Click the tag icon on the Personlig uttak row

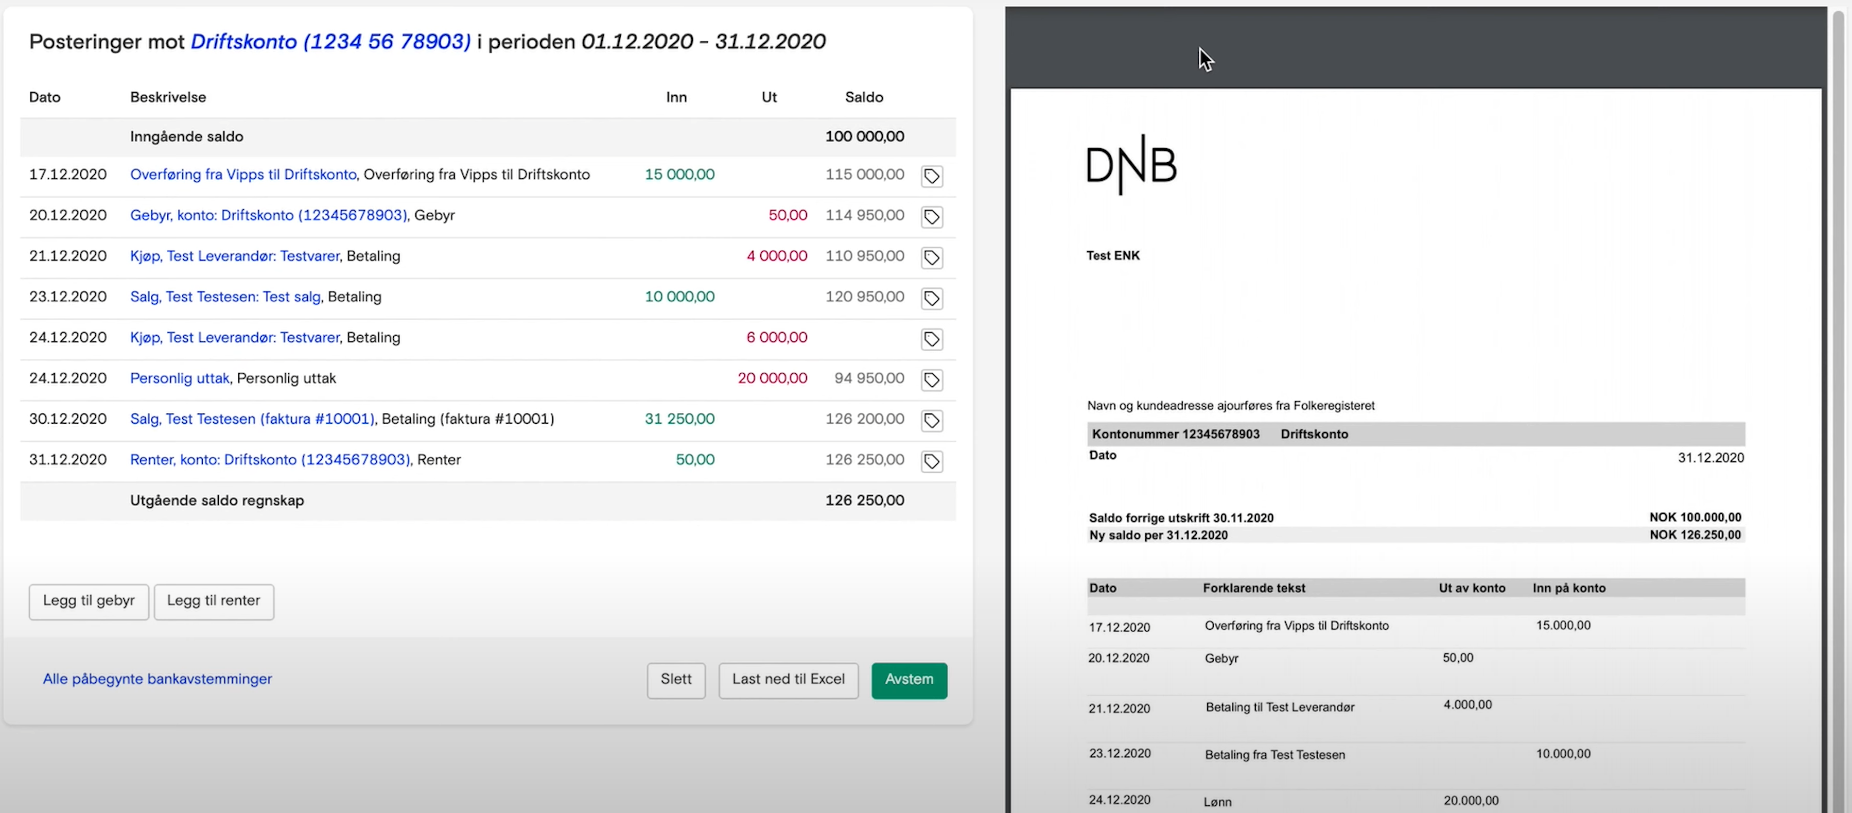(x=932, y=380)
